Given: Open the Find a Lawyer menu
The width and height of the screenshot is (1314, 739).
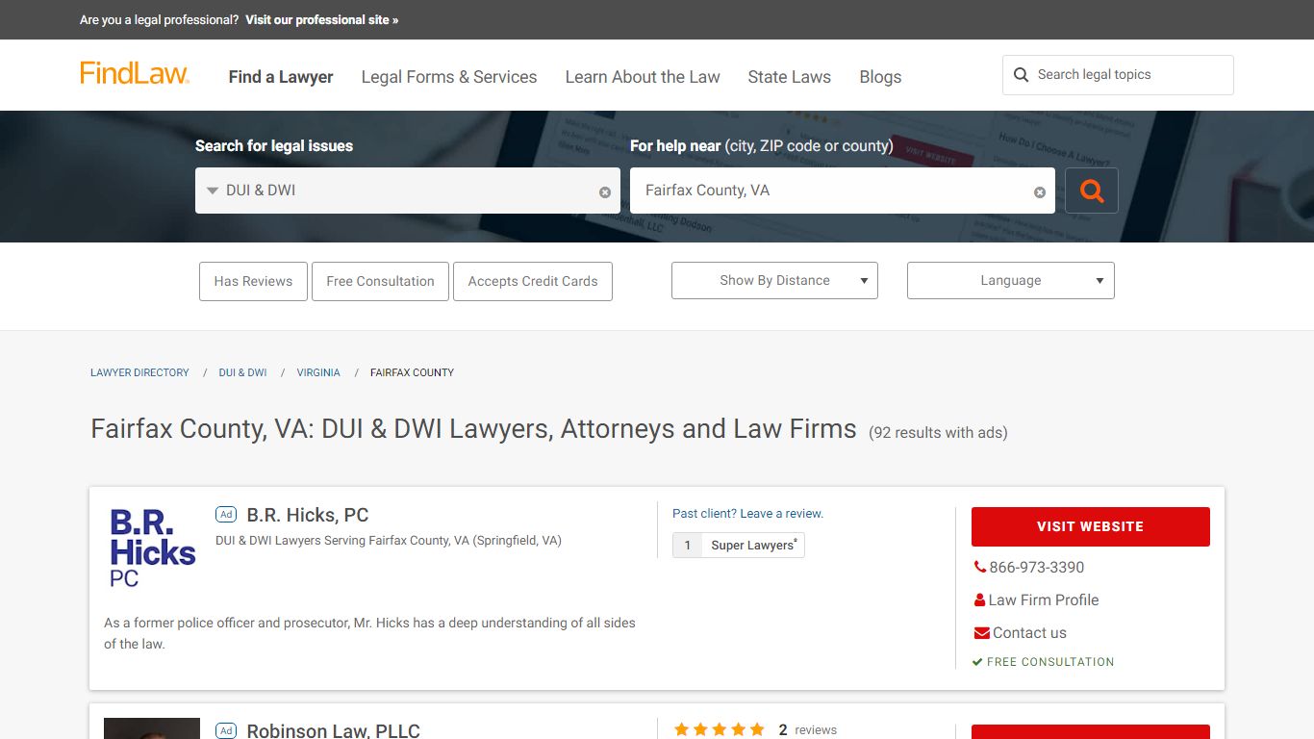Looking at the screenshot, I should point(281,77).
